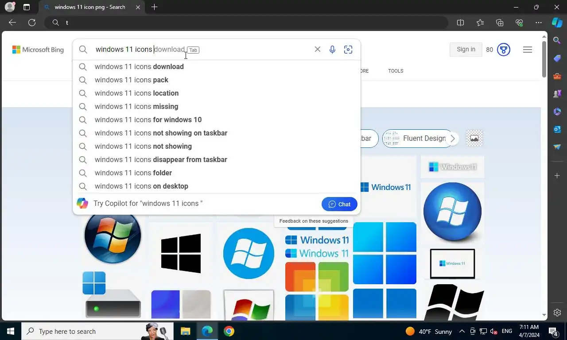Open the sidebar Shopping tag icon
Viewport: 567px width, 340px height.
pyautogui.click(x=557, y=58)
